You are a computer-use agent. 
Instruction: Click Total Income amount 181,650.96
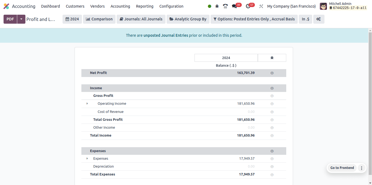(246, 135)
